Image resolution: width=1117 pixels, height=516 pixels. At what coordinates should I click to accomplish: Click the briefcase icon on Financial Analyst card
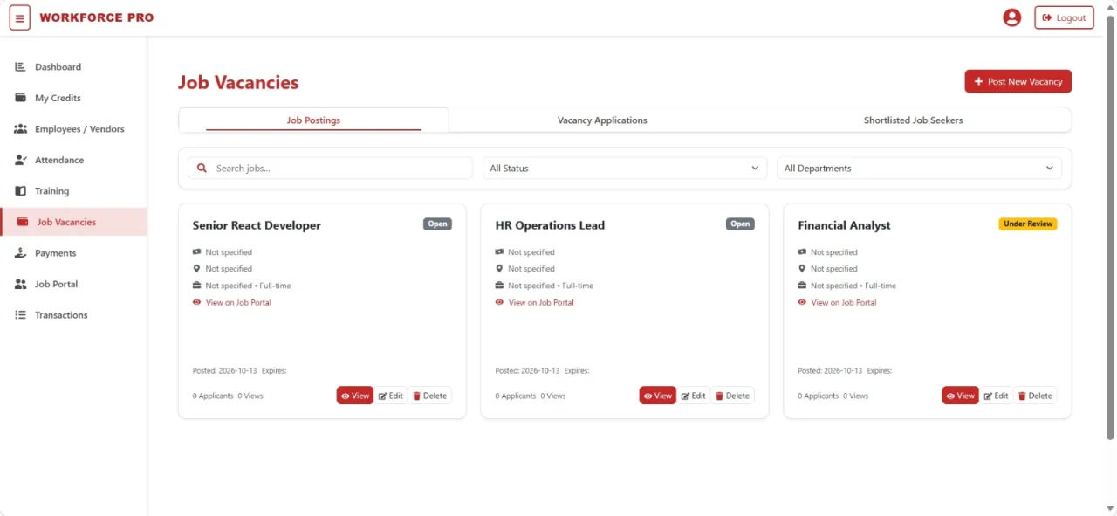point(802,286)
